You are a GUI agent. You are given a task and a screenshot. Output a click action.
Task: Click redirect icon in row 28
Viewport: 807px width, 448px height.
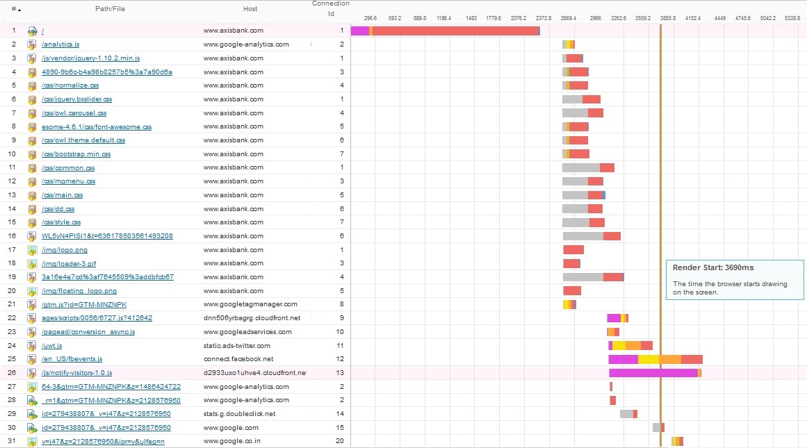coord(32,400)
